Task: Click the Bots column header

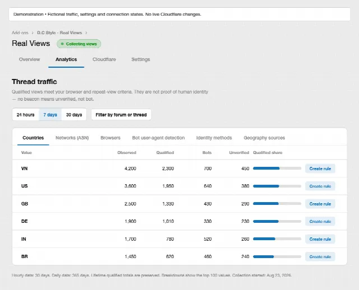Action: click(207, 153)
